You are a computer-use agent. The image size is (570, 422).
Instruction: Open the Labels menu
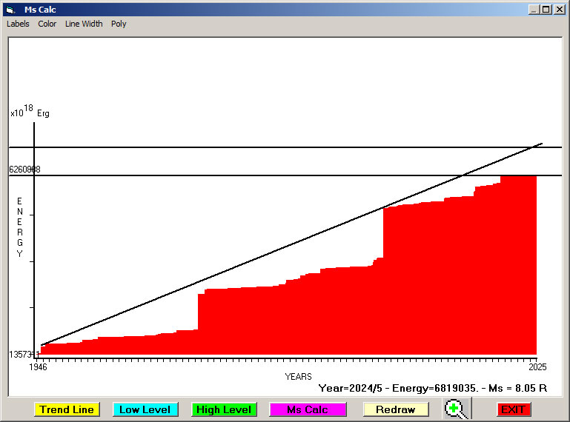(18, 24)
